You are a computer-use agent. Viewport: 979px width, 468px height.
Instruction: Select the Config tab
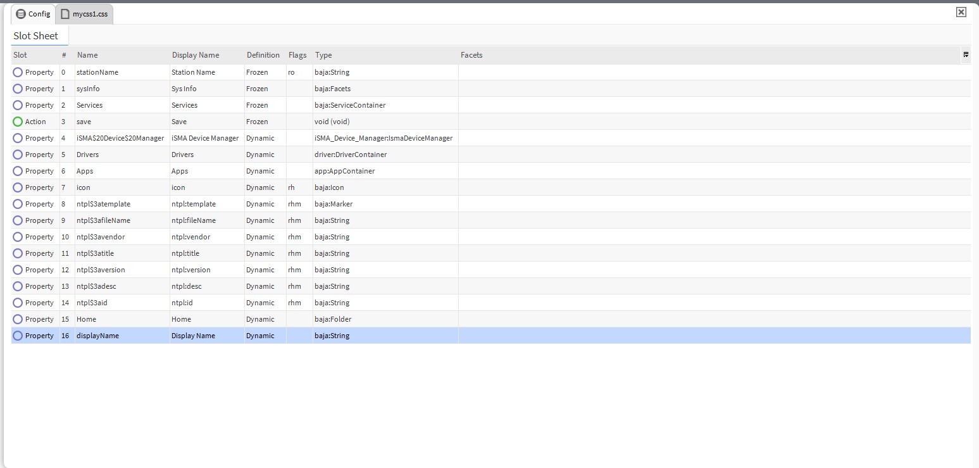click(39, 14)
